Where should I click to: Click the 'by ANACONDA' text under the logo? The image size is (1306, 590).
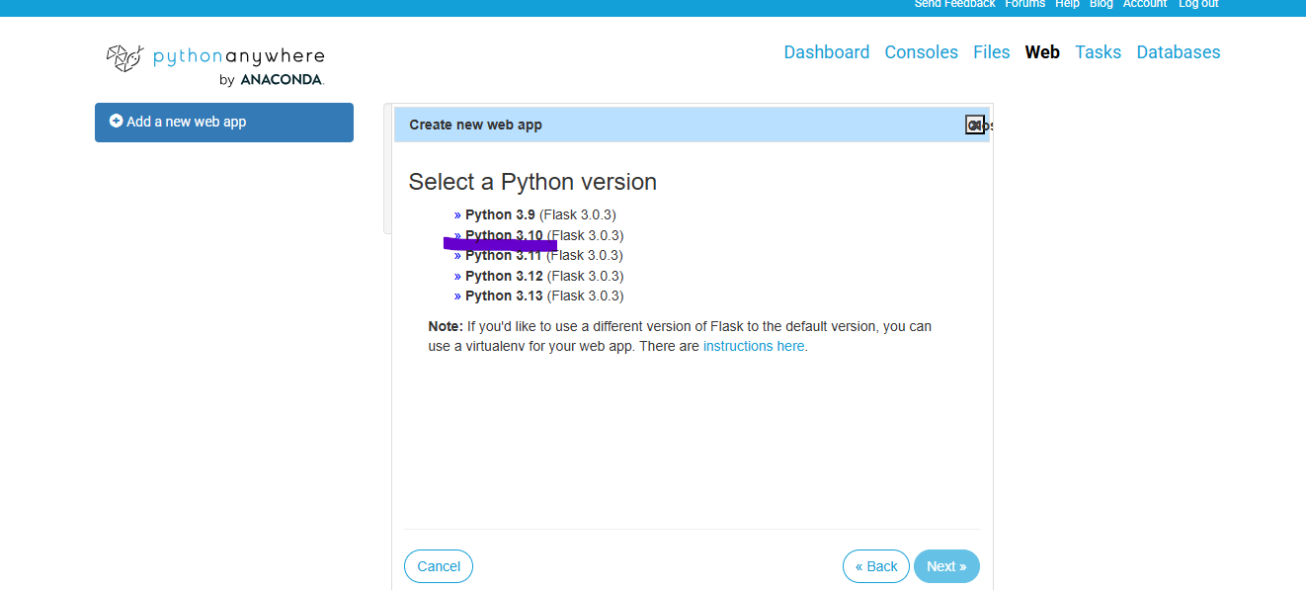coord(272,80)
